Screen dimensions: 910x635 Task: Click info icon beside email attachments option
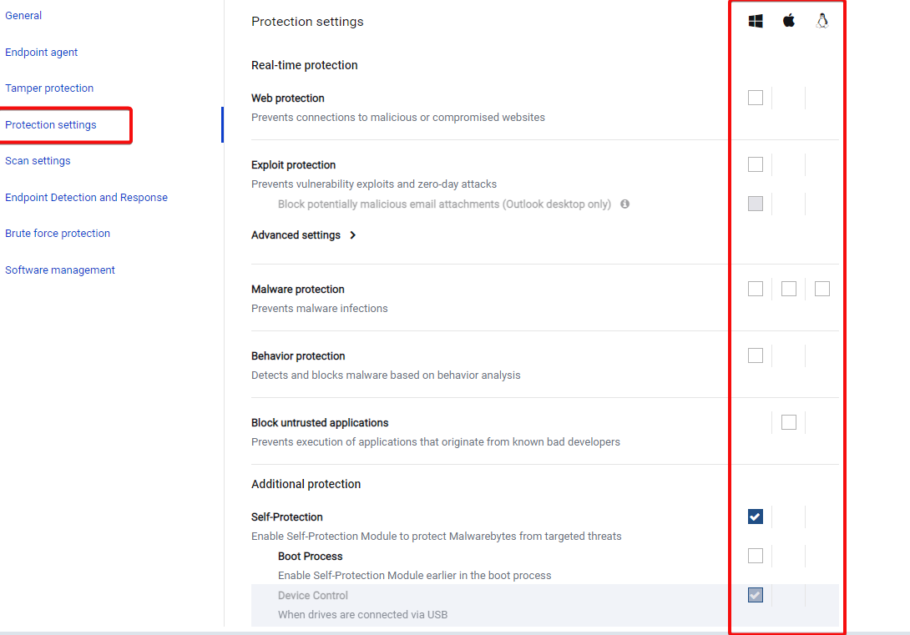click(x=624, y=204)
